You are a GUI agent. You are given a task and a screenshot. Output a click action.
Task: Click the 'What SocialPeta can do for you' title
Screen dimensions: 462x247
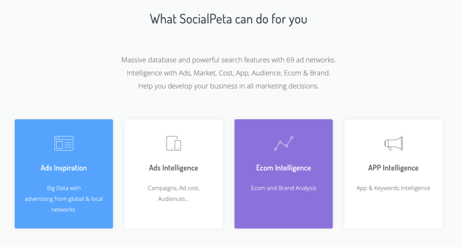point(229,19)
